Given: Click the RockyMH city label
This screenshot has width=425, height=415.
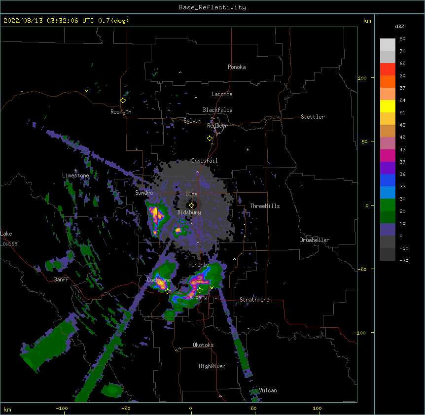Looking at the screenshot, I should point(121,112).
